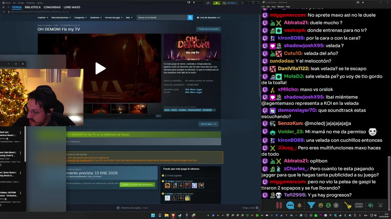Clear chat with the broom icon
The image size is (391, 219).
tap(348, 205)
